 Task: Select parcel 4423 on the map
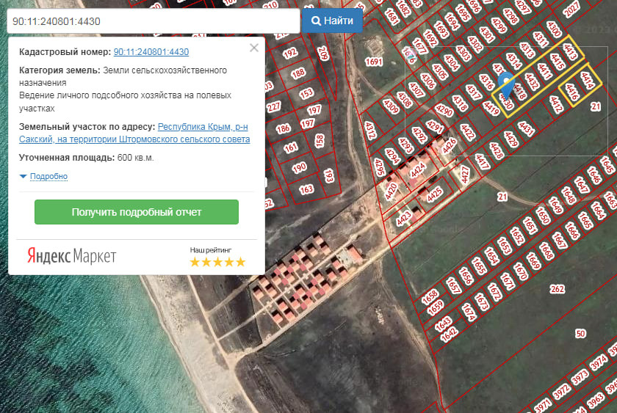coord(404,219)
